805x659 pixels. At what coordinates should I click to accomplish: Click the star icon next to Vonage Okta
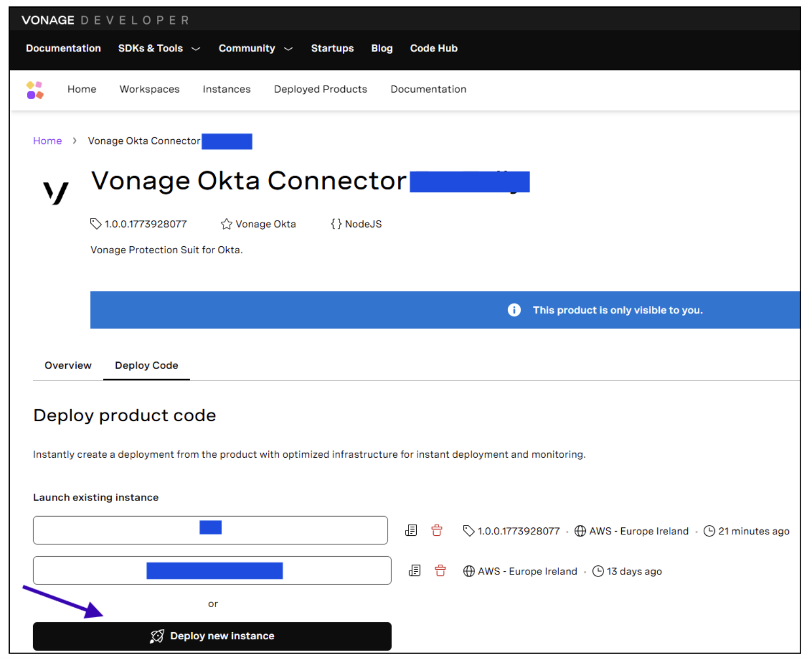pos(227,224)
